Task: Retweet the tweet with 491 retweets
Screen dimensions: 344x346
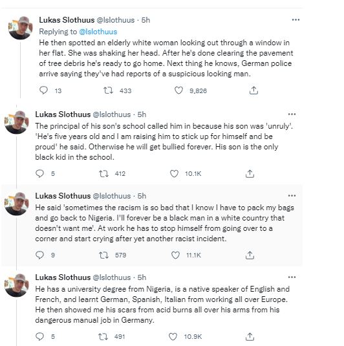Action: [x=103, y=336]
